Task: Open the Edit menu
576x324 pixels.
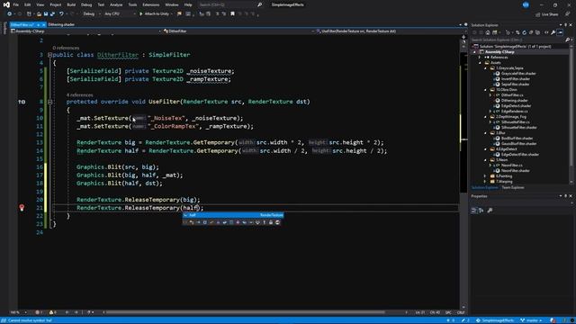Action: pos(28,4)
